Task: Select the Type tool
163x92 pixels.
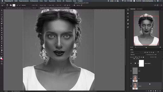Action: tap(2, 43)
